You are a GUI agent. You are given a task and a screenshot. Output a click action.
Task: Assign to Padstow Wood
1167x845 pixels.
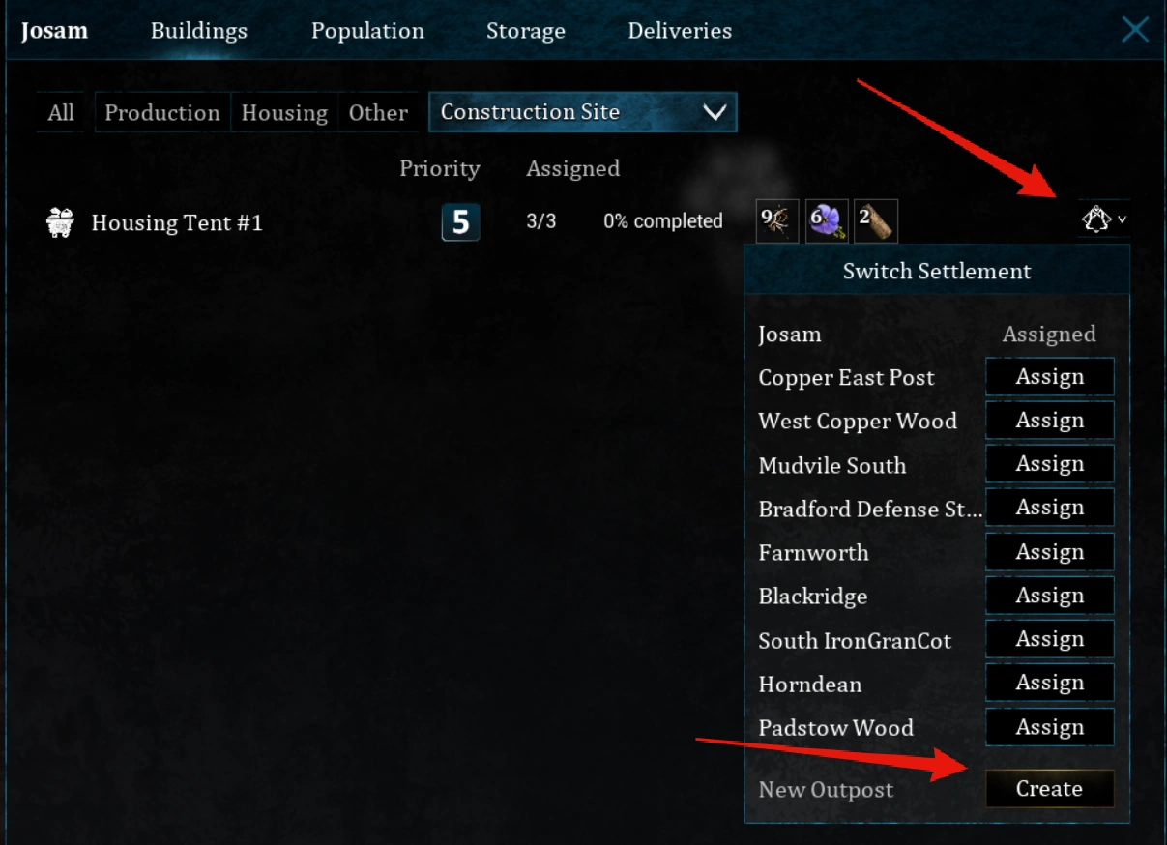coord(1049,727)
